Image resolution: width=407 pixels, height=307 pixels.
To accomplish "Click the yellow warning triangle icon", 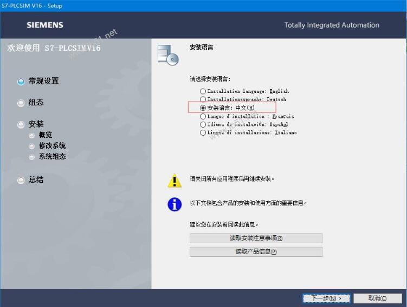I will click(x=175, y=181).
